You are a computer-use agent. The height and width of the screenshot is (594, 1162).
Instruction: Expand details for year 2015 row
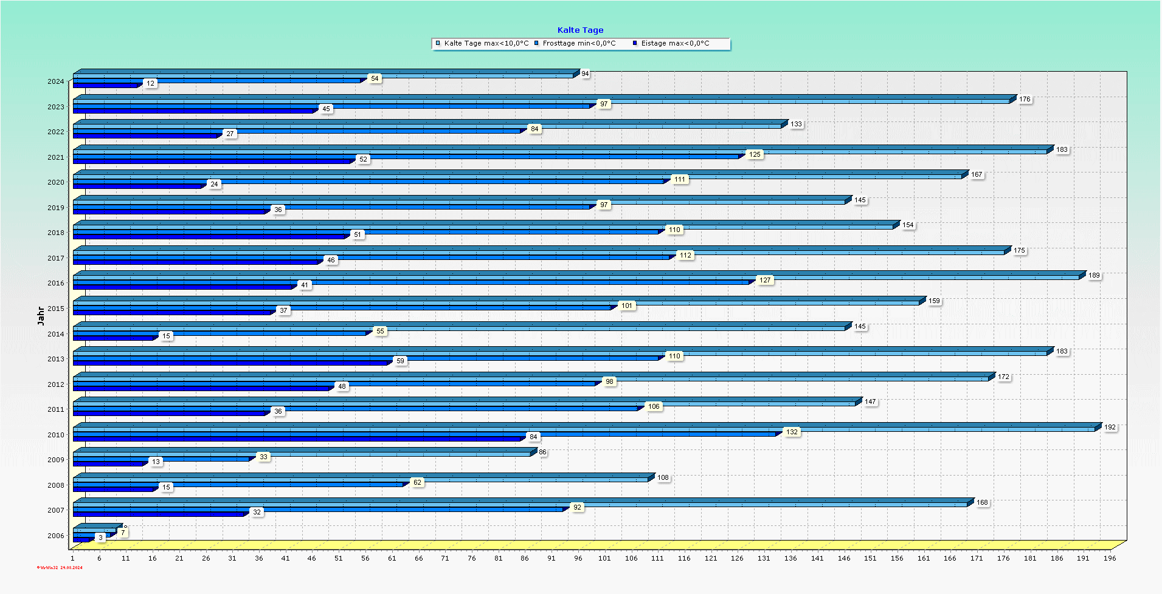click(x=58, y=308)
